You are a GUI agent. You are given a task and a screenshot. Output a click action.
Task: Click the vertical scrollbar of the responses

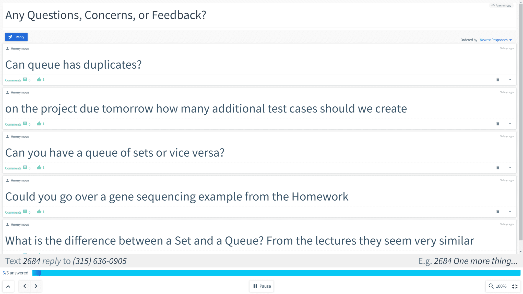pos(521,128)
